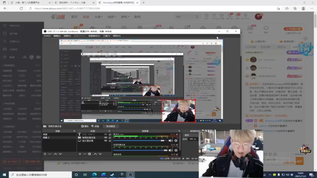Screen dimensions: 317x178
Task: Open OBS 文件 (File) menu
Action: (47, 36)
